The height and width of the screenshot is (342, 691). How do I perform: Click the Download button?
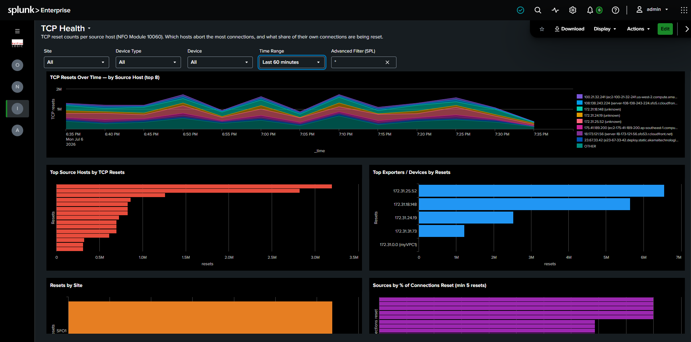coord(569,29)
